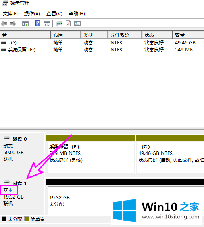Click 状态良好 status cell in (C:) row
This screenshot has height=227, width=204.
pyautogui.click(x=157, y=43)
